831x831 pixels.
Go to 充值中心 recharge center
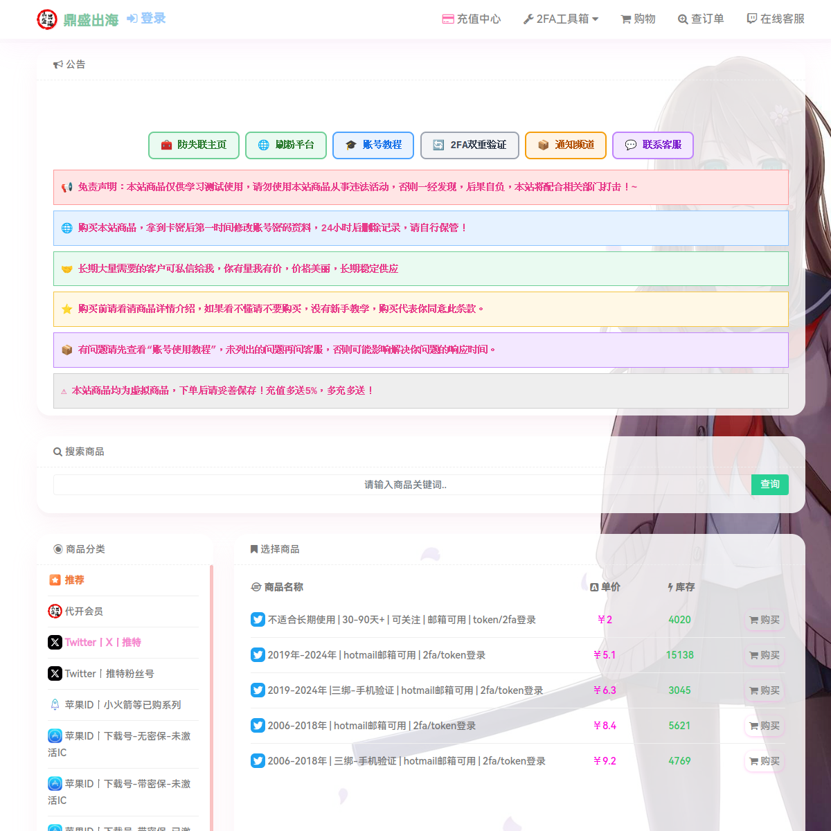(x=472, y=19)
